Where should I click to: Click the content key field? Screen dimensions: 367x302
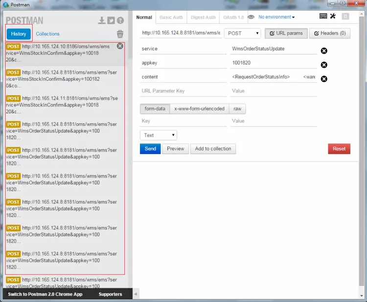(x=183, y=77)
